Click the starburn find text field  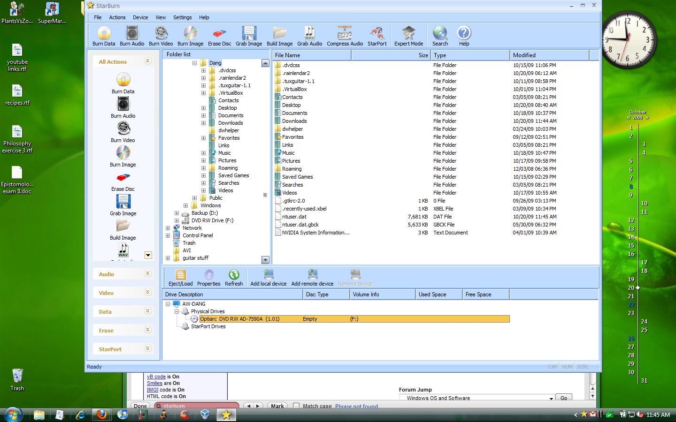[196, 406]
